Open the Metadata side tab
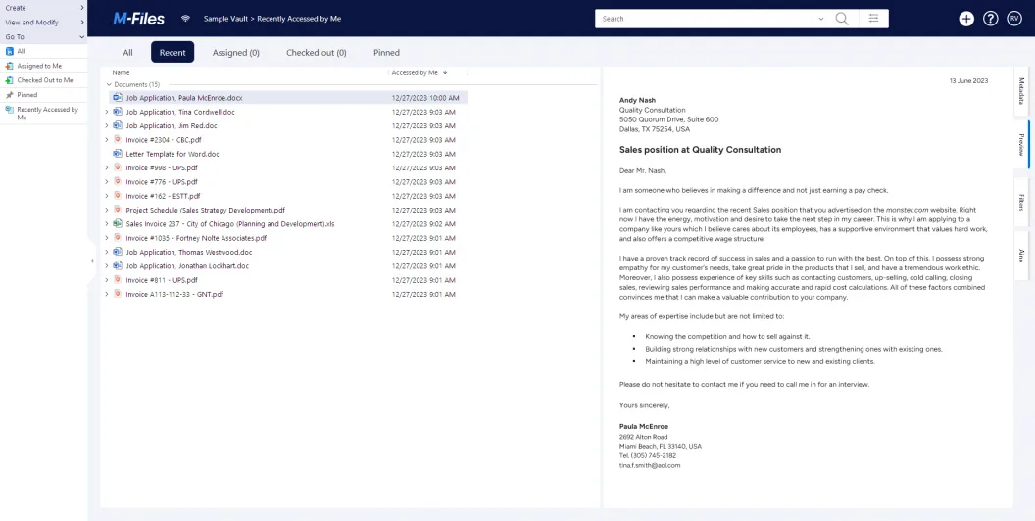 click(1021, 91)
